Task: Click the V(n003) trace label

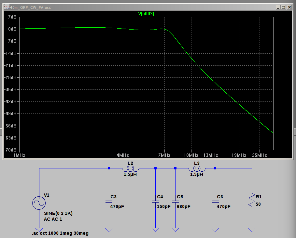Action: [146, 14]
